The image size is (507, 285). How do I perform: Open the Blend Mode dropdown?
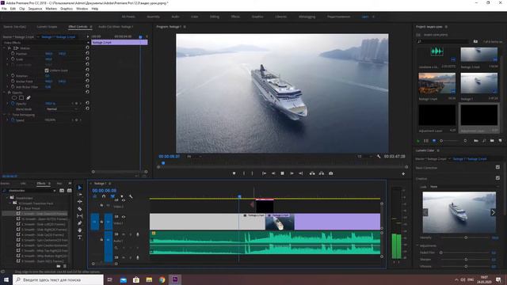point(62,109)
